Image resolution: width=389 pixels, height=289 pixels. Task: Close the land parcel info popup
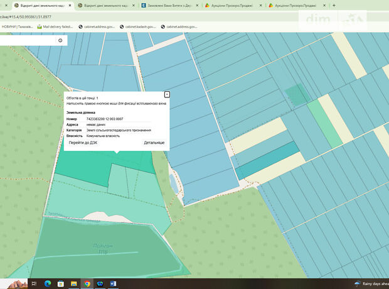click(167, 94)
